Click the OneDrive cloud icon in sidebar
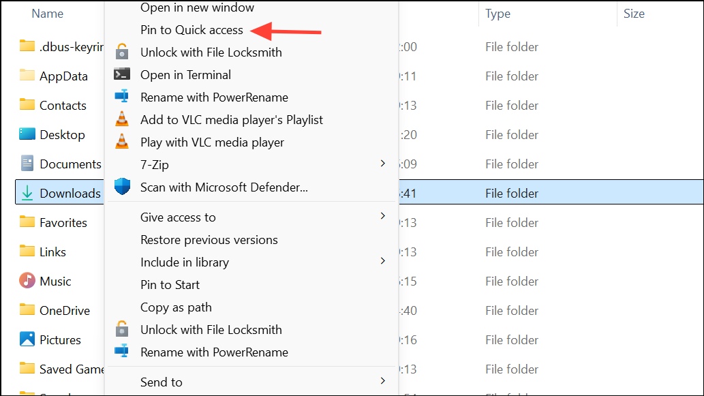This screenshot has height=396, width=704. click(x=27, y=310)
